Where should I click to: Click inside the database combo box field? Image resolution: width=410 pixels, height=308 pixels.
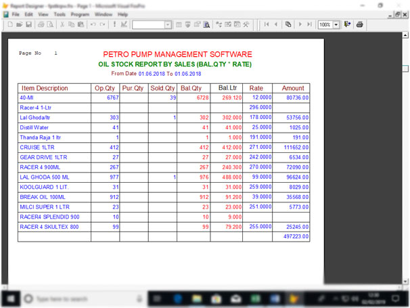[x=149, y=25]
